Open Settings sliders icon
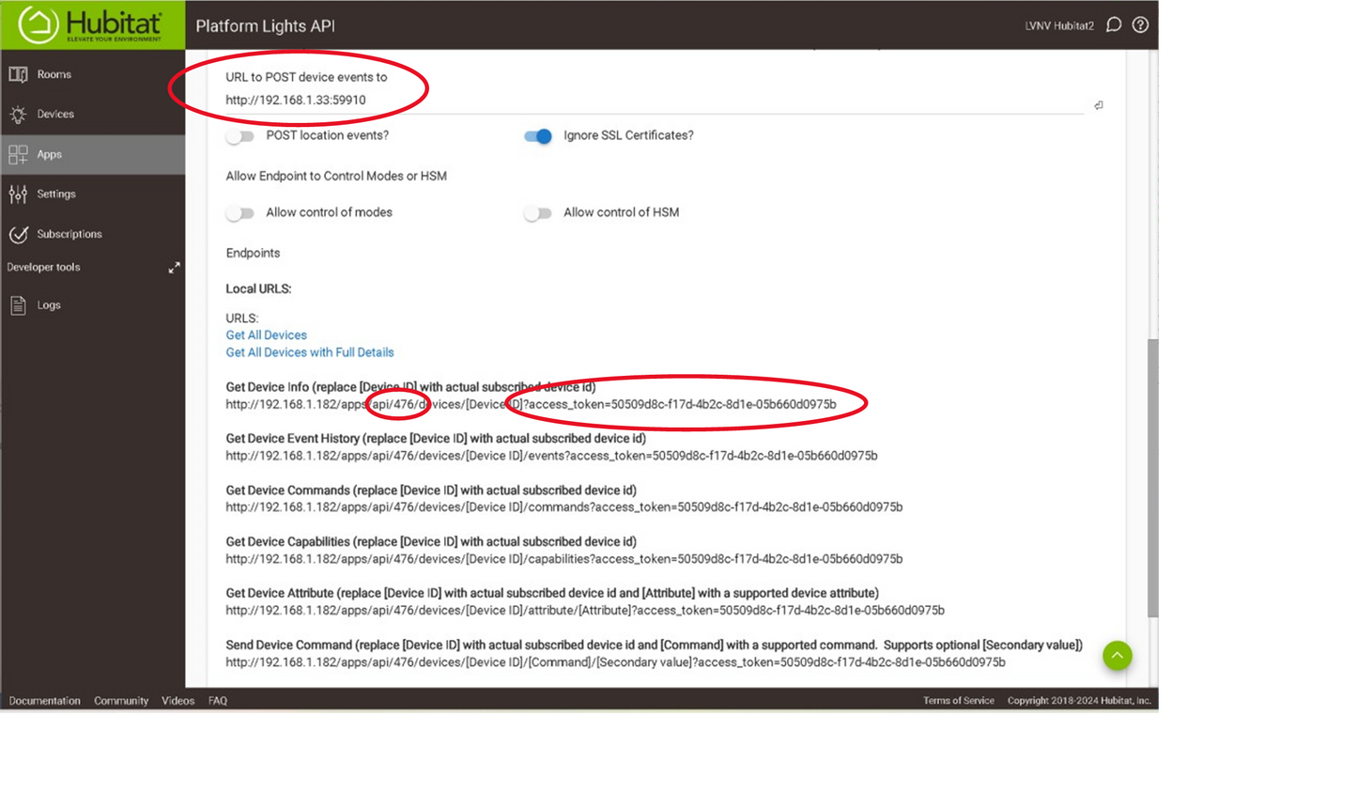This screenshot has height=794, width=1357. pos(18,195)
